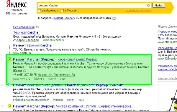Visit www.chisto.ru
Screen dimensions: 177x112
22,53
